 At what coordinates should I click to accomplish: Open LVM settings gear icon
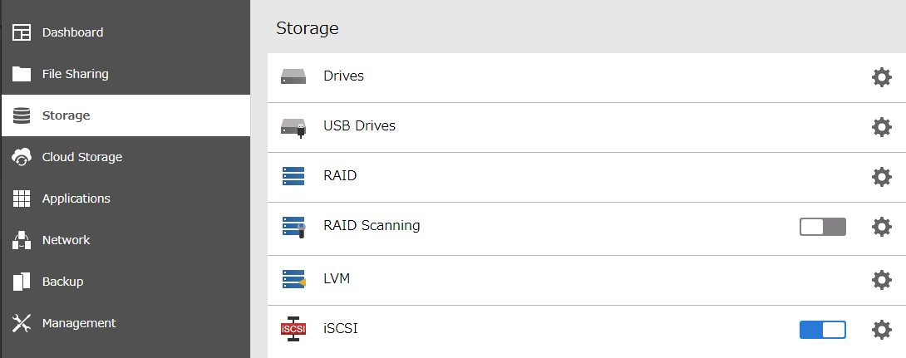coord(881,280)
